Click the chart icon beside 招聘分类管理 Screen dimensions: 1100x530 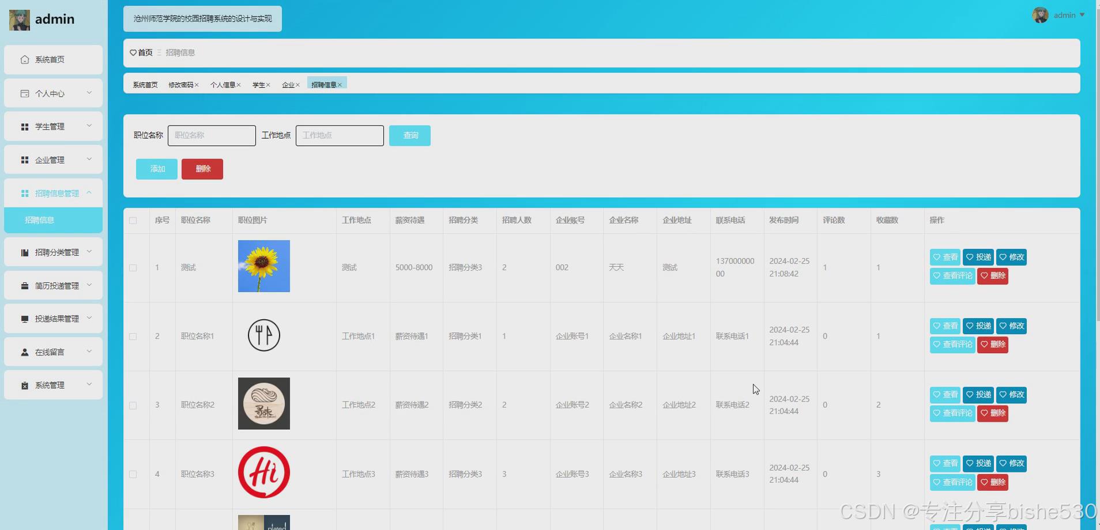[x=25, y=252]
